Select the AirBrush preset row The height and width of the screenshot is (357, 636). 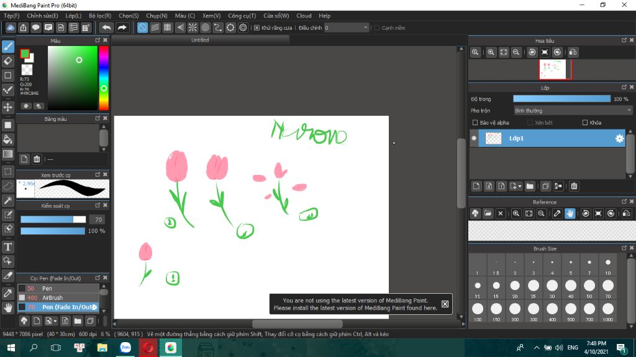58,297
